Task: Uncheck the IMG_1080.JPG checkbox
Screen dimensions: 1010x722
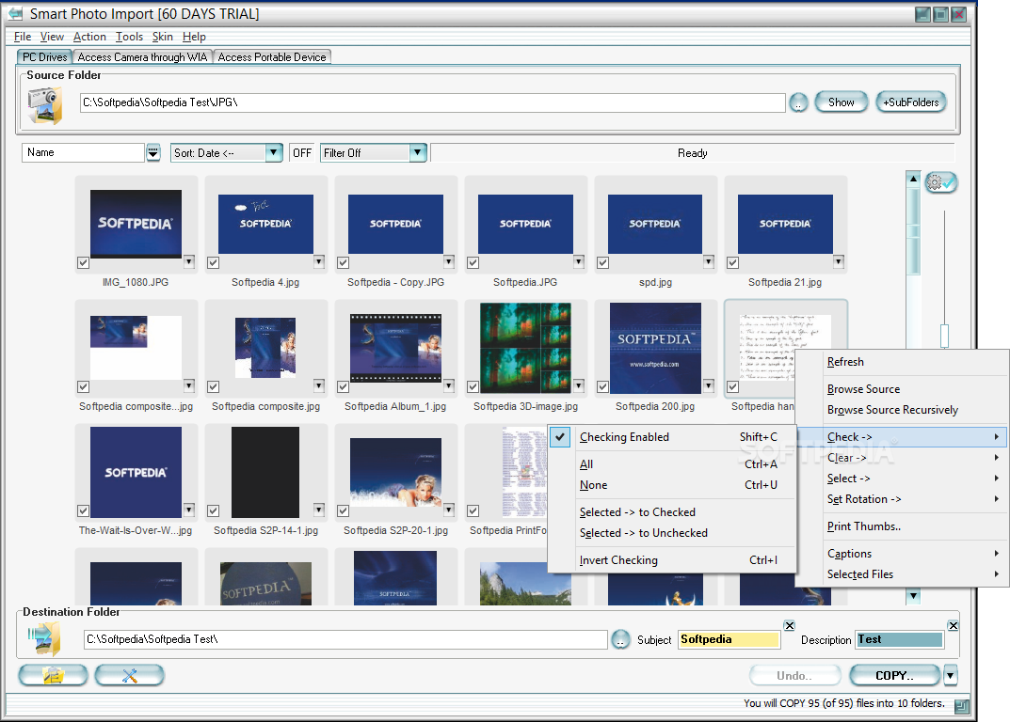Action: 83,262
